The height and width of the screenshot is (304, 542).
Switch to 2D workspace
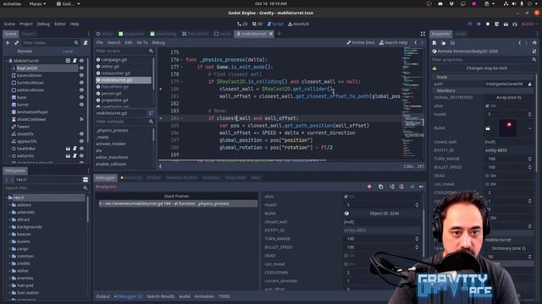pyautogui.click(x=242, y=24)
